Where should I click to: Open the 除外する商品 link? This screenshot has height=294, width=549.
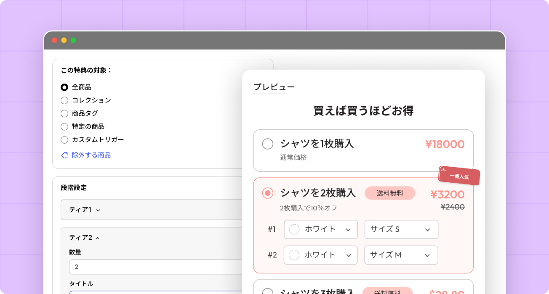(91, 155)
